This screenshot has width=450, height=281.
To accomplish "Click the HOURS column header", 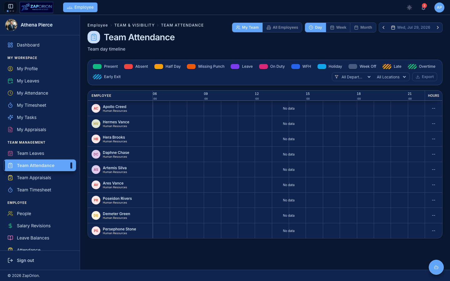I will 433,96.
